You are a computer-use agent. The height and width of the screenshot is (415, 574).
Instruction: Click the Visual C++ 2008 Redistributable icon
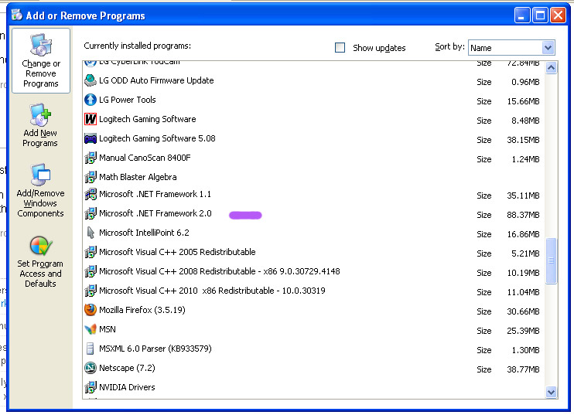click(90, 272)
